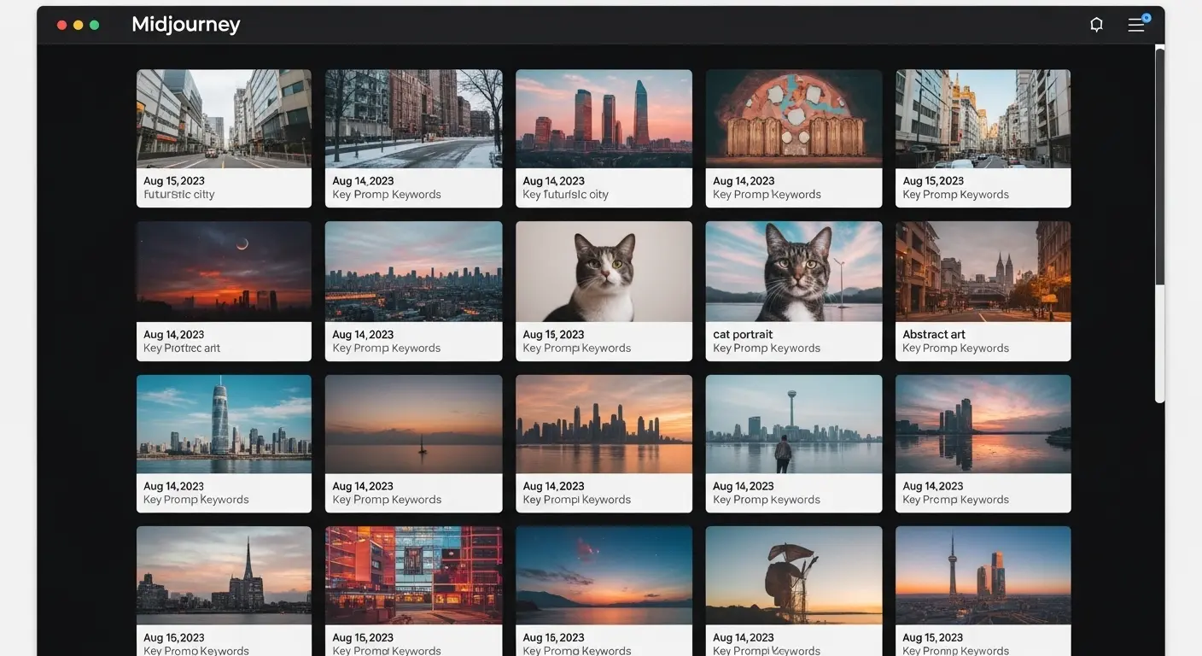Click the "Abstract art" caption label
Viewport: 1202px width, 656px height.
934,335
